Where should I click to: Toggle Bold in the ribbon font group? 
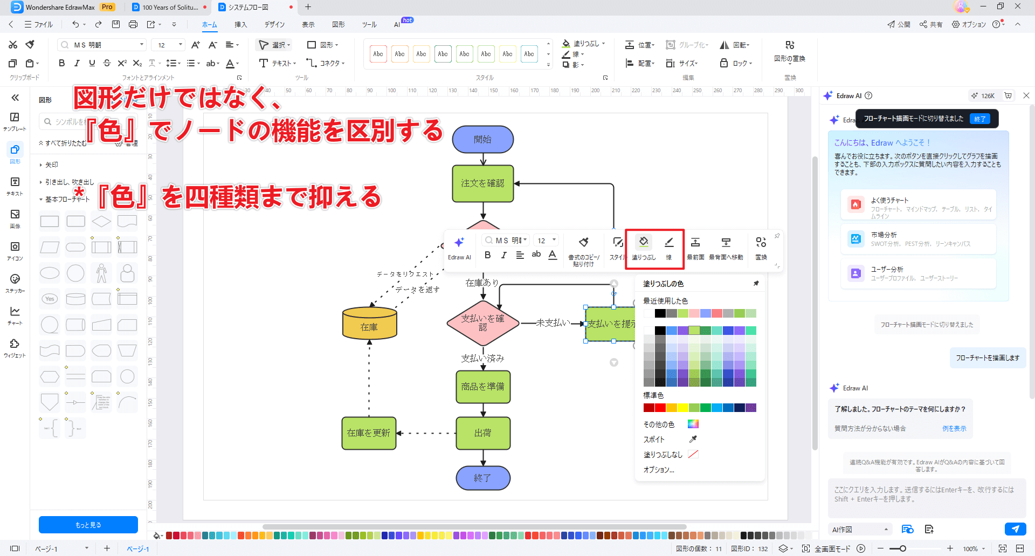click(61, 63)
